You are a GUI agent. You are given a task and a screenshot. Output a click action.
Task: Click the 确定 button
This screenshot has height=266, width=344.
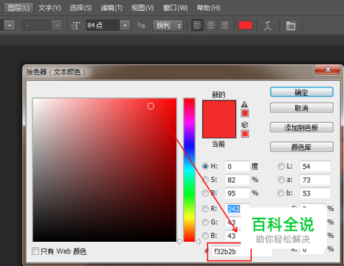tap(301, 92)
